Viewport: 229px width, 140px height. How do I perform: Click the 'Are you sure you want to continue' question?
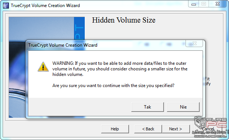coord(113,86)
